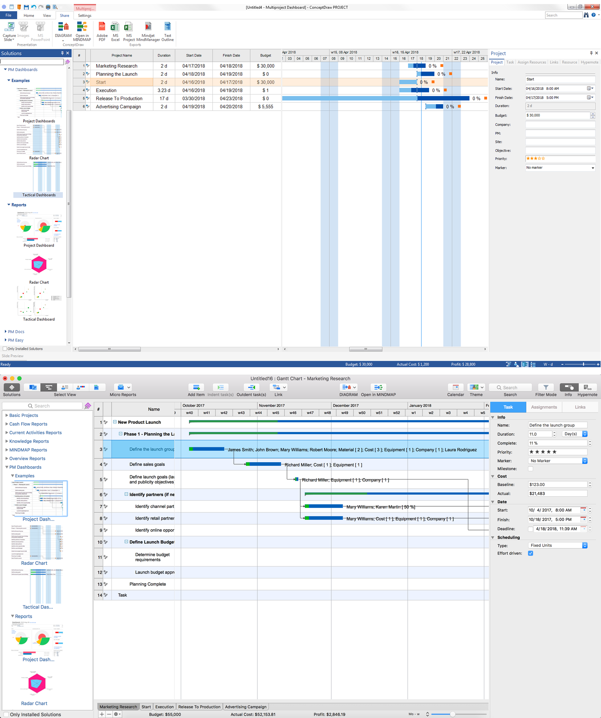This screenshot has height=718, width=601.
Task: Click Hypernote icon in Mac toolbar
Action: [587, 387]
